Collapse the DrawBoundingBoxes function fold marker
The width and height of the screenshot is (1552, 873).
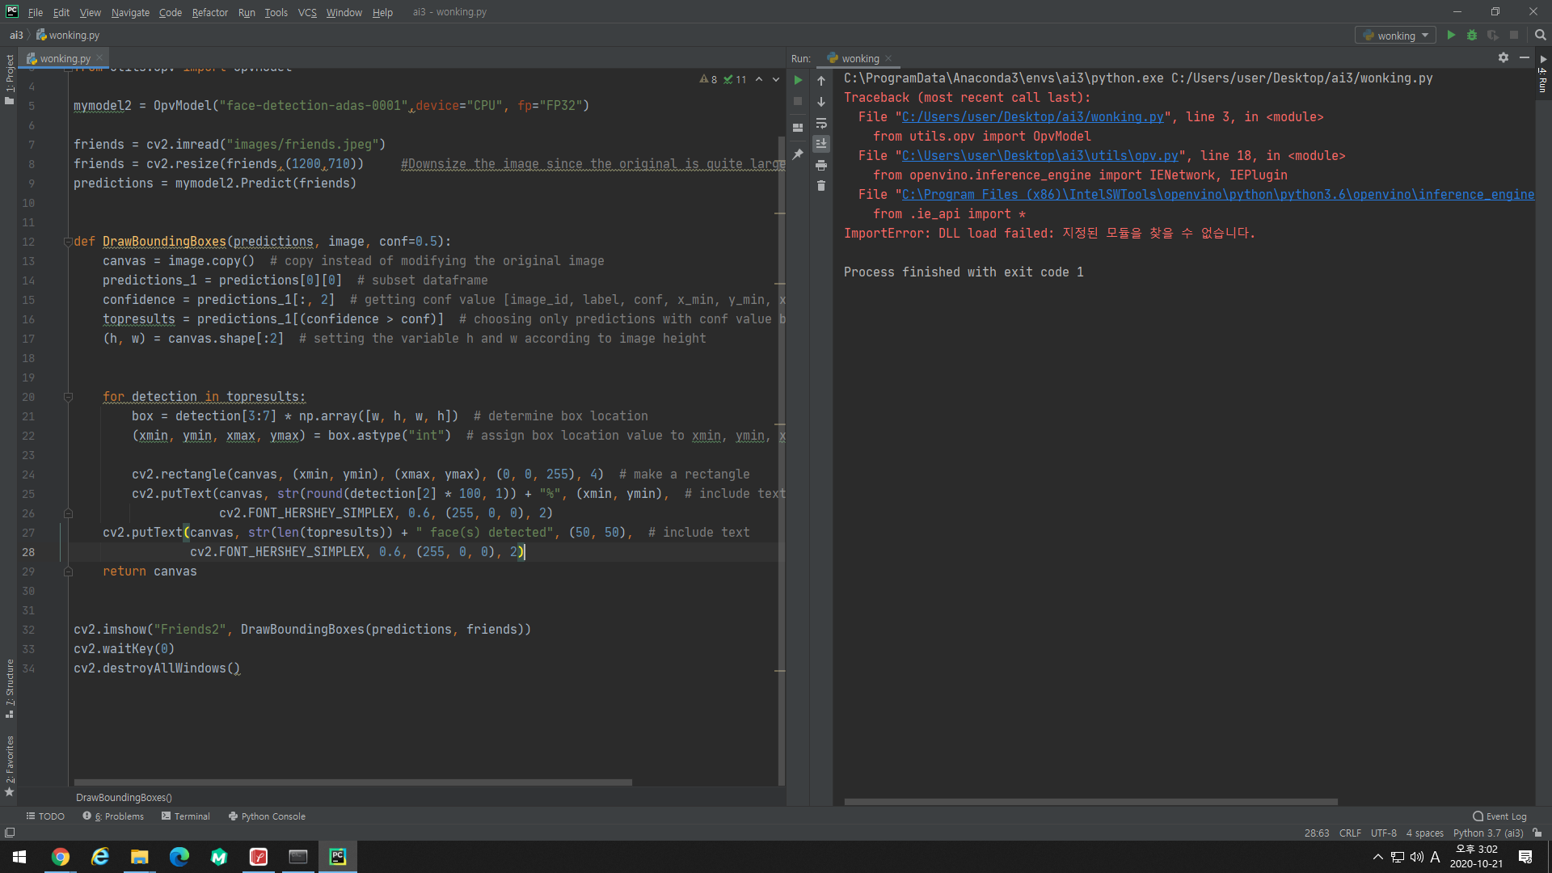tap(68, 242)
